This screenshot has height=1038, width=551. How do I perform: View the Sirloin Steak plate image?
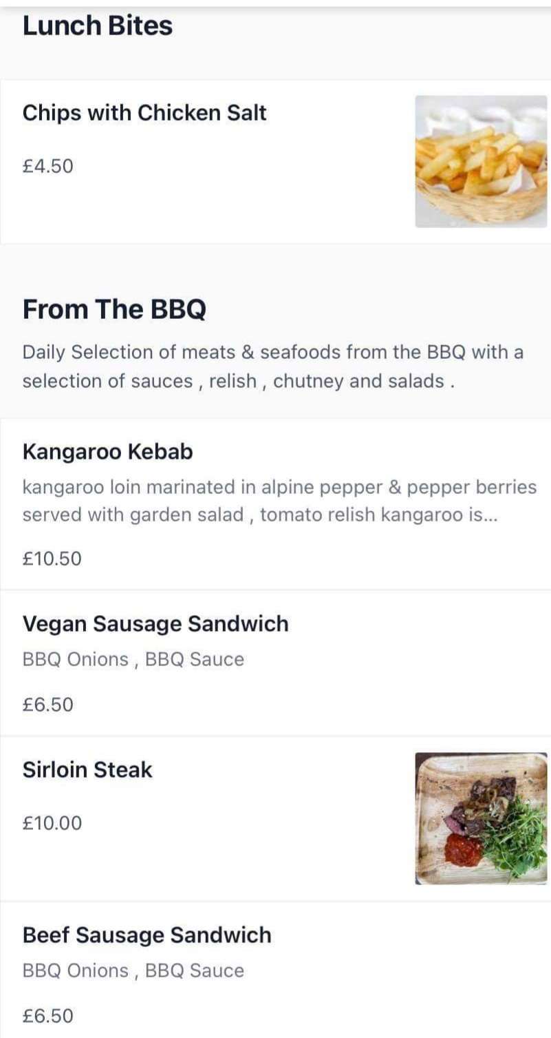(481, 818)
